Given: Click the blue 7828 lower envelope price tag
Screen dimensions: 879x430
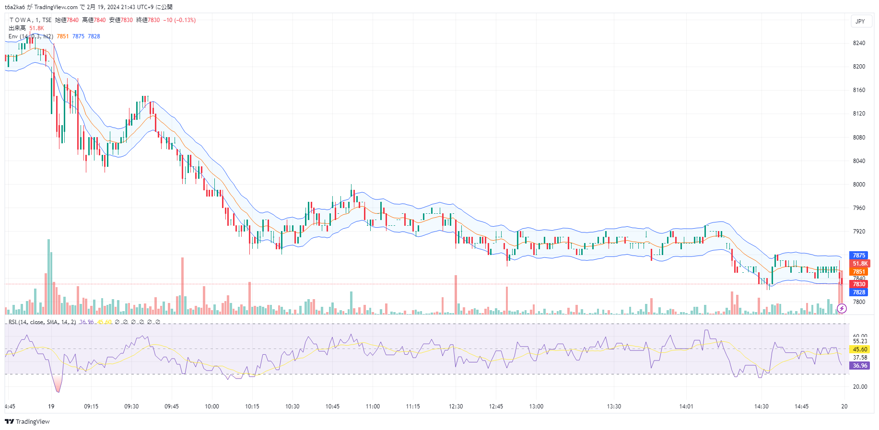Looking at the screenshot, I should pos(858,292).
